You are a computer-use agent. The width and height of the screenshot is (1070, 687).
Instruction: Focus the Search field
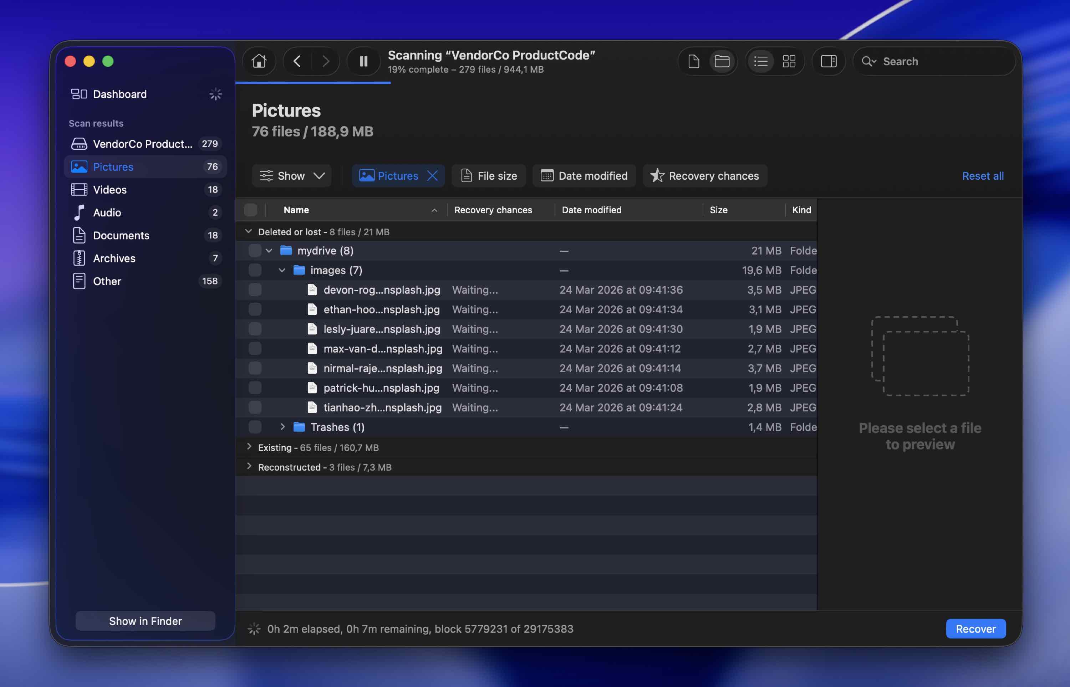tap(934, 61)
